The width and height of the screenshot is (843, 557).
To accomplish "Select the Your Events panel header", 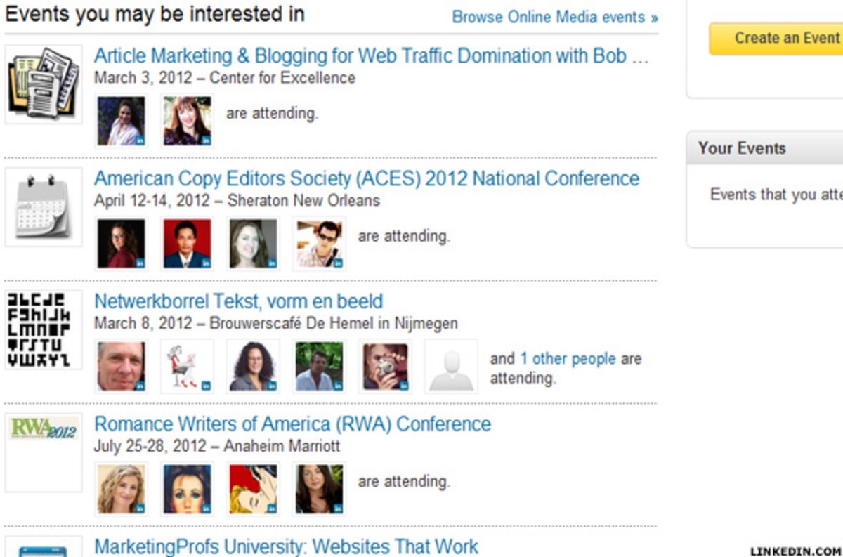I will (742, 148).
